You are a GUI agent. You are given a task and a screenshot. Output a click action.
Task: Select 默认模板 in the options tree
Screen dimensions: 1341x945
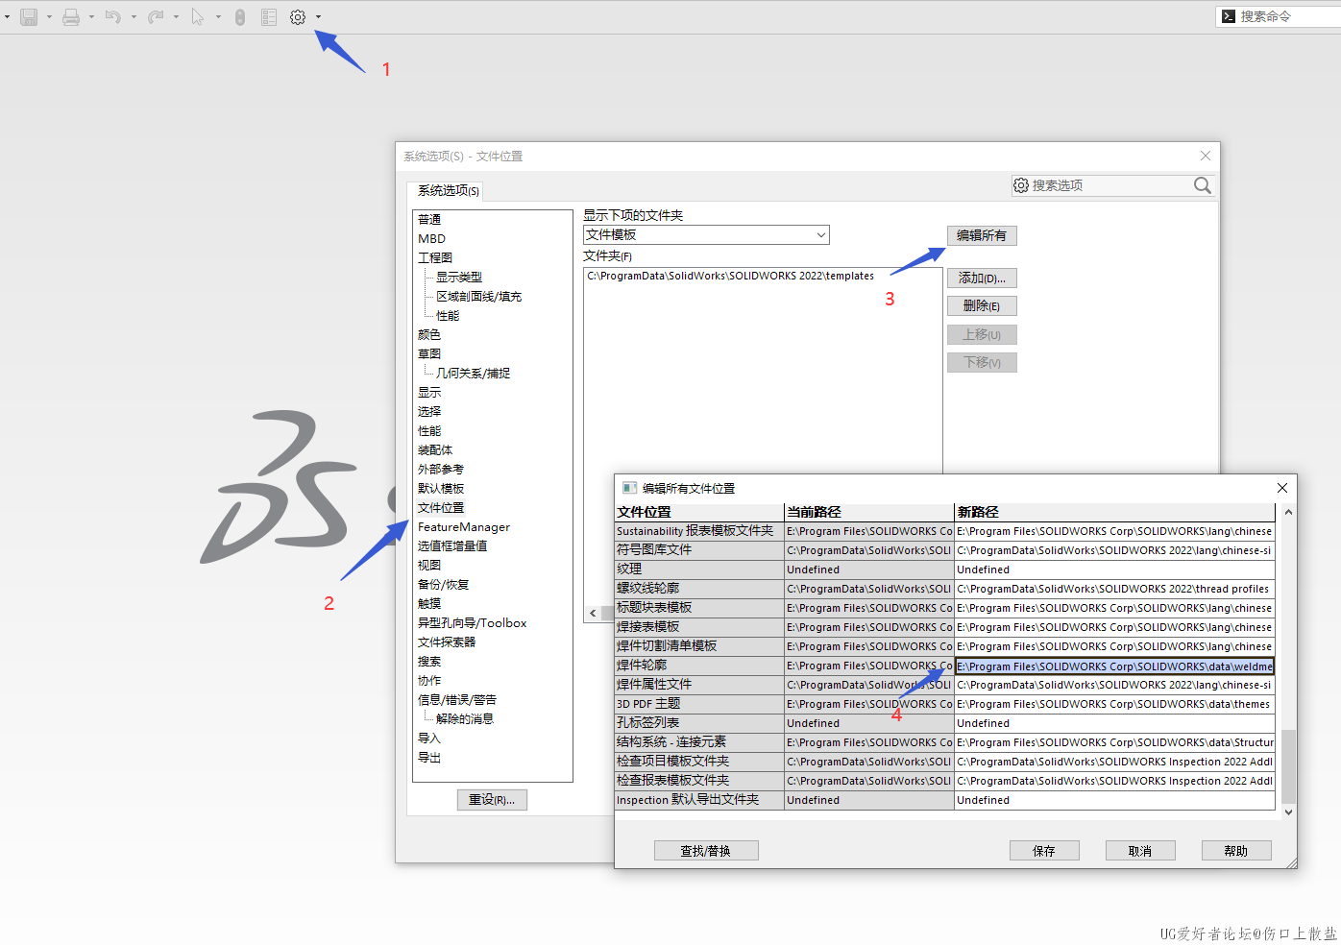coord(441,489)
